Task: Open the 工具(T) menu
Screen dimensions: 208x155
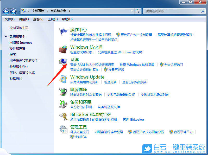Action: (x=53, y=19)
